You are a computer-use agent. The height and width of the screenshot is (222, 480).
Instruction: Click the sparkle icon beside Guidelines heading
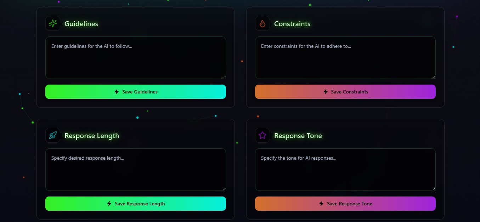[52, 23]
